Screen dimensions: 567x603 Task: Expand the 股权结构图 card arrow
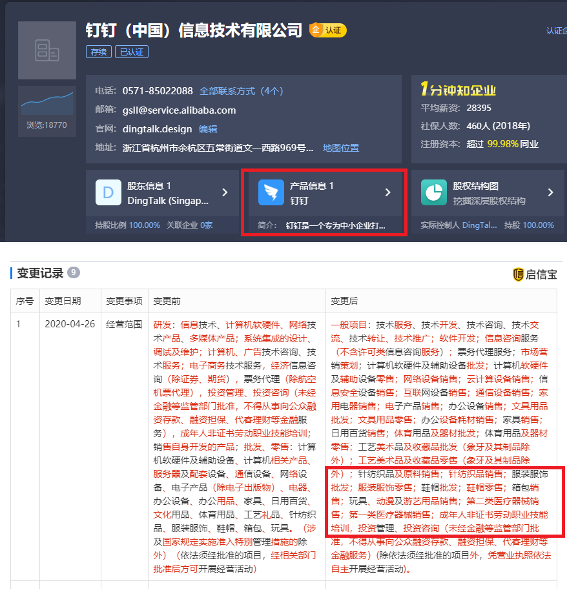(550, 192)
